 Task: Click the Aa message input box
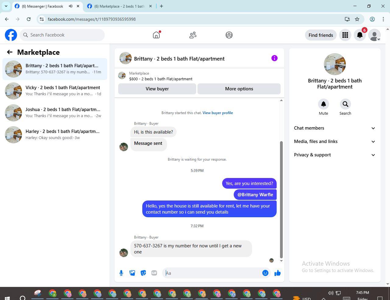point(213,273)
